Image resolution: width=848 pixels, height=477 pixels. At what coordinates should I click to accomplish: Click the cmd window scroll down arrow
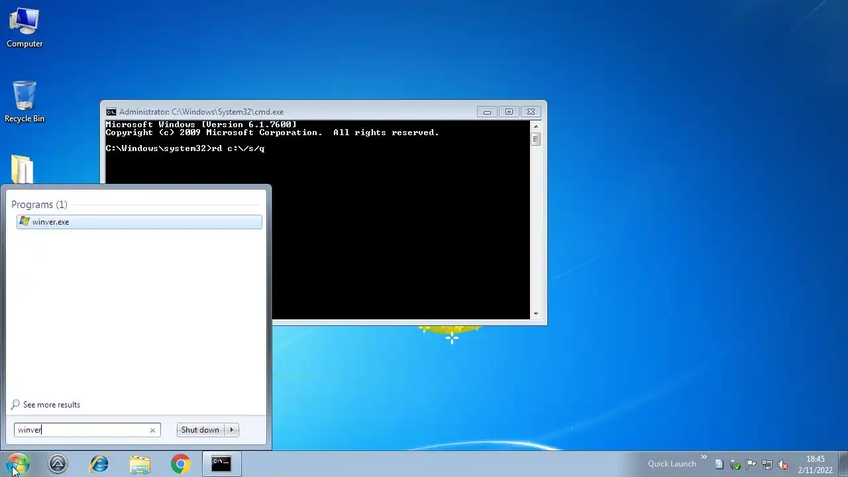pos(535,314)
